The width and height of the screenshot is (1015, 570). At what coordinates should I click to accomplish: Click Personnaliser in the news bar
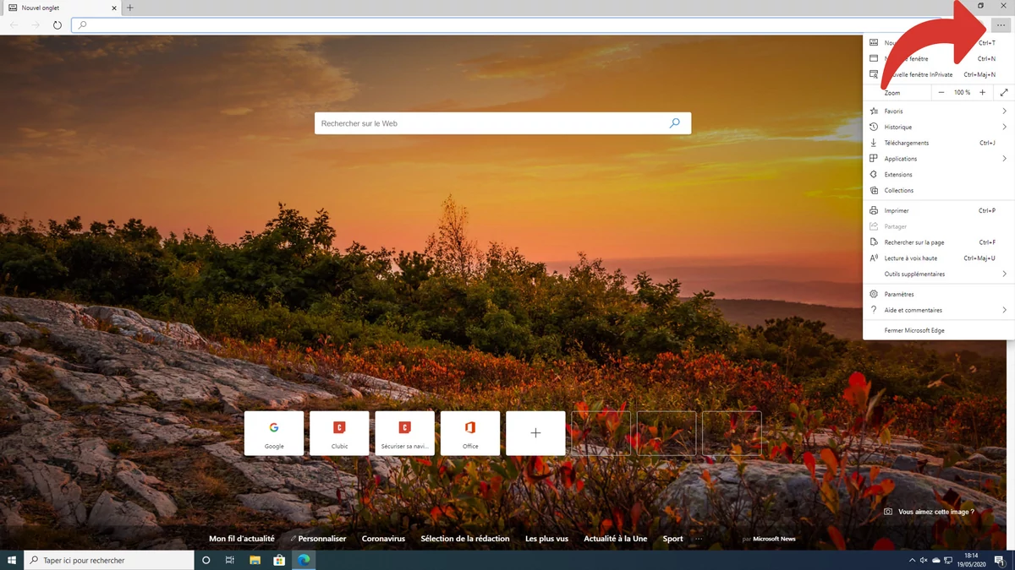pyautogui.click(x=318, y=539)
